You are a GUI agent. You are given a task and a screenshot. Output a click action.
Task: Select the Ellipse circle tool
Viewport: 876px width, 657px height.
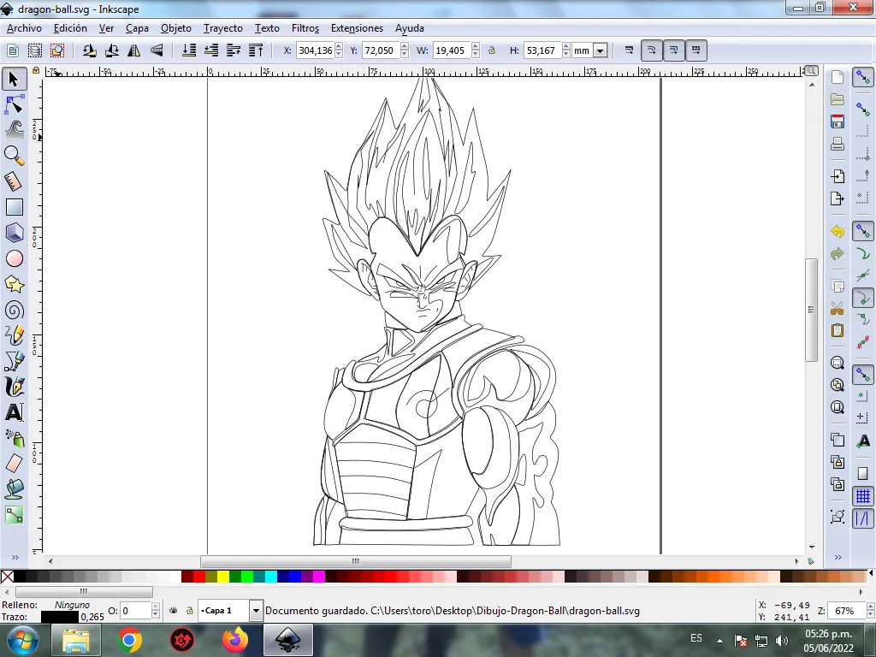click(x=14, y=258)
